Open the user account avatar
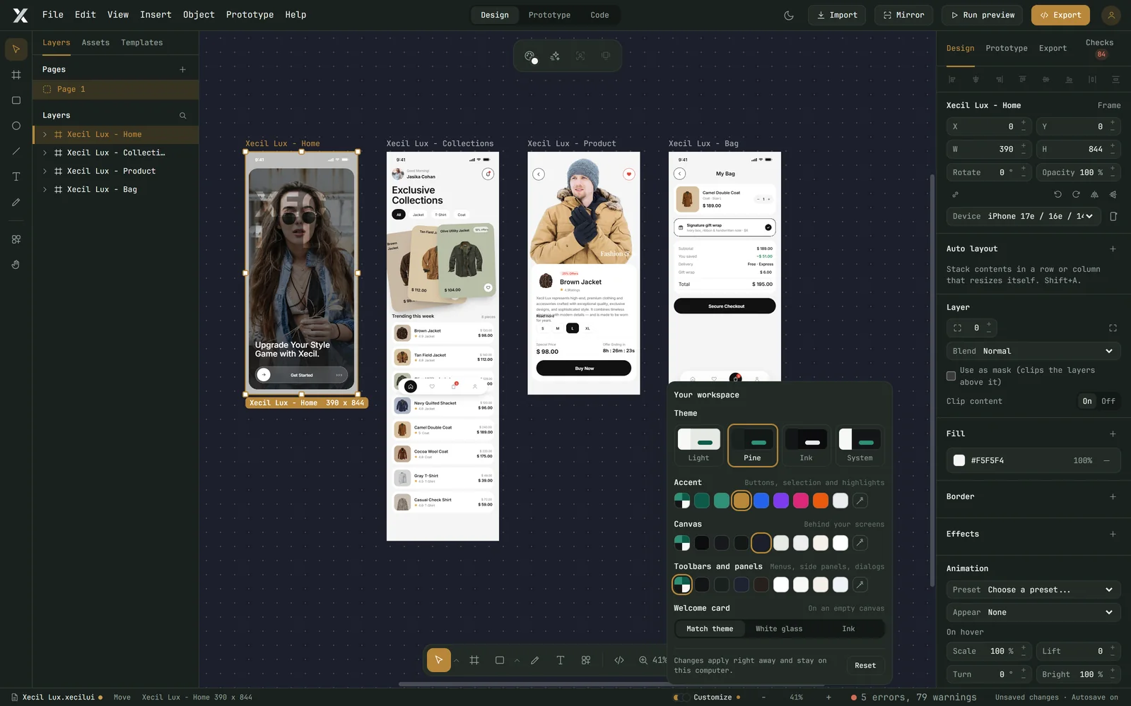 point(1111,15)
